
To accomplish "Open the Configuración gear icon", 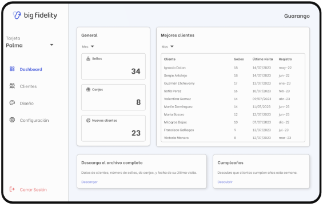I will tap(12, 120).
